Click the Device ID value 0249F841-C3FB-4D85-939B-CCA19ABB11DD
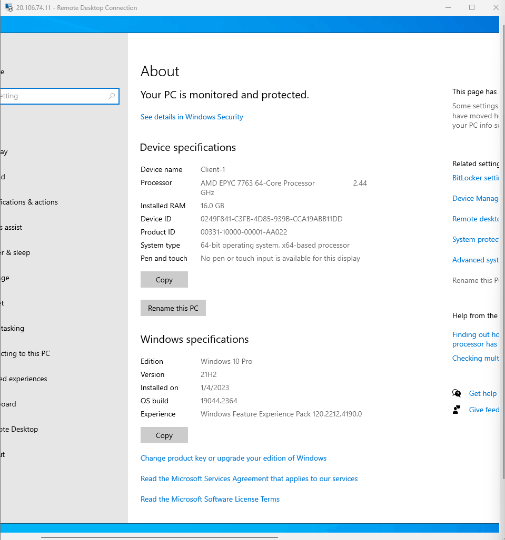The image size is (505, 540). [x=272, y=219]
